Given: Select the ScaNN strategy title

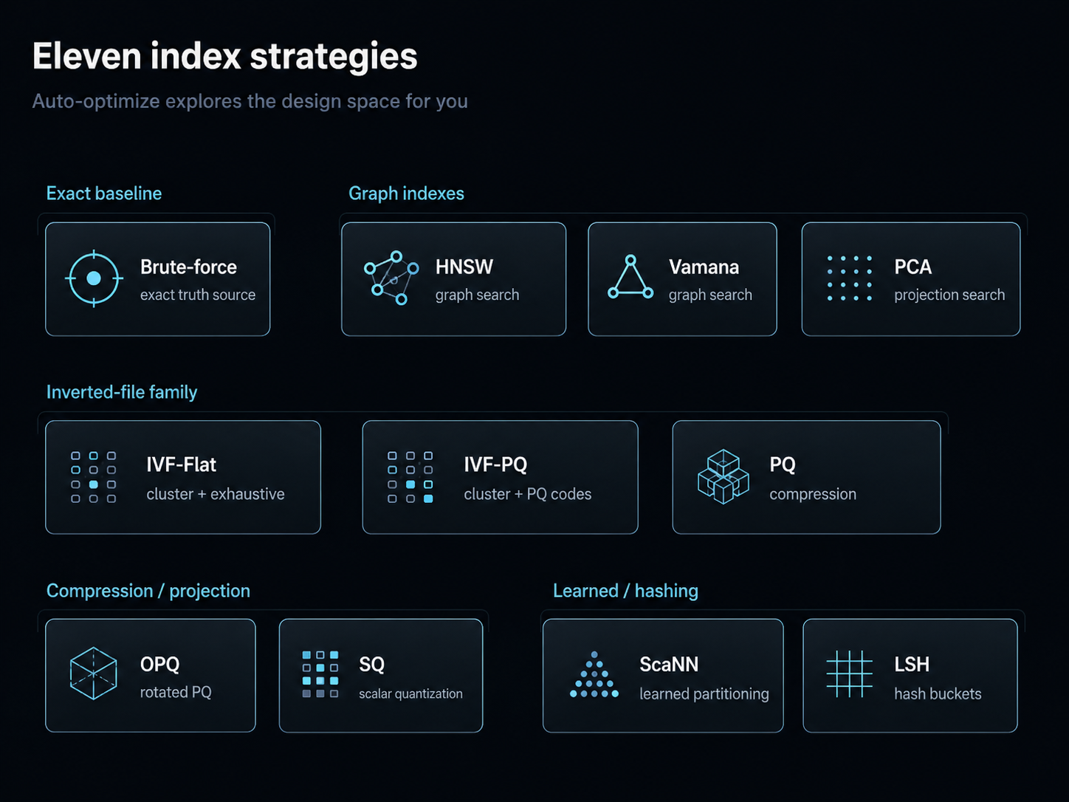Looking at the screenshot, I should pyautogui.click(x=669, y=664).
